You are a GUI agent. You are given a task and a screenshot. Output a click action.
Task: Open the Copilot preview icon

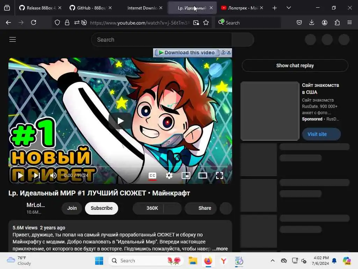pyautogui.click(x=347, y=261)
